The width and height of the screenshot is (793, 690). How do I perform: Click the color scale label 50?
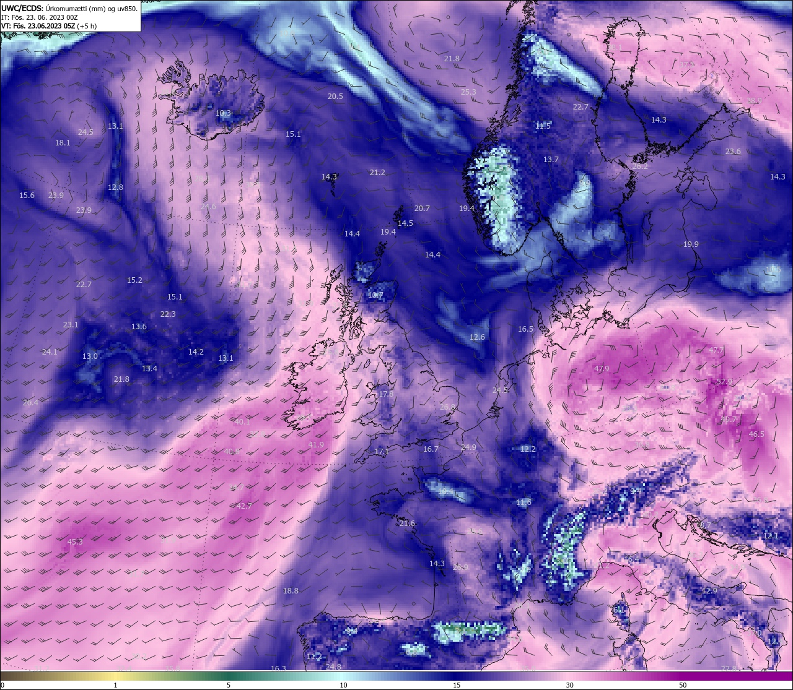683,685
